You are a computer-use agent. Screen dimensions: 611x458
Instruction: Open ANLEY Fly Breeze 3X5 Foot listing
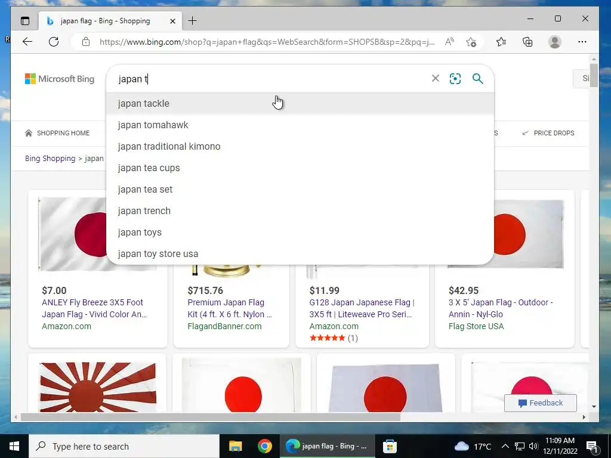coord(94,308)
